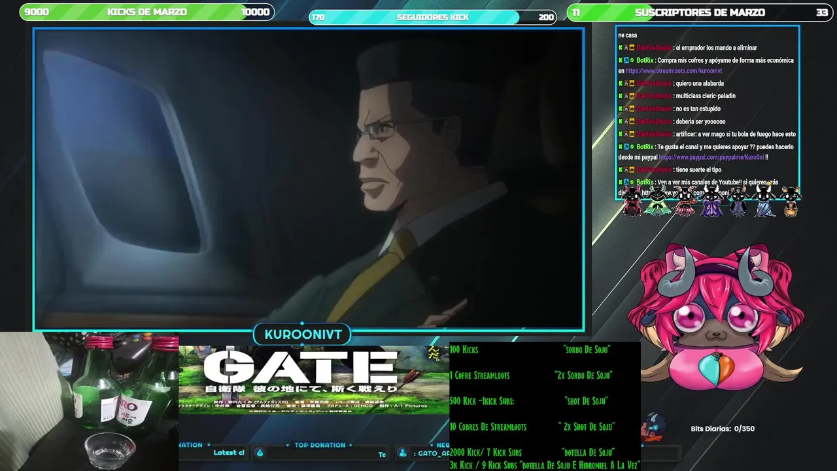Image resolution: width=837 pixels, height=471 pixels.
Task: Click the Suscriptores de Marzo progress bar
Action: pos(700,12)
